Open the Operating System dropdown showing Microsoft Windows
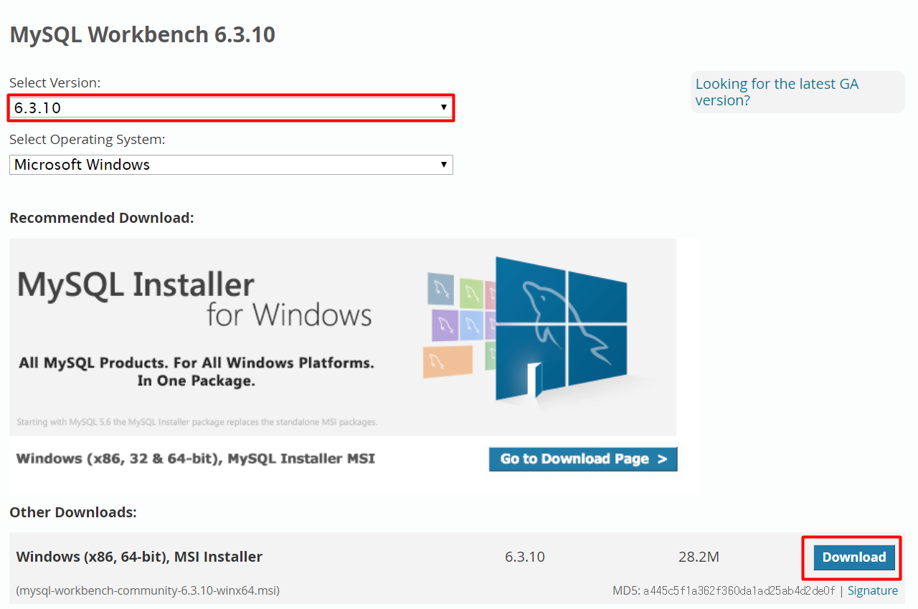The image size is (918, 609). 231,165
